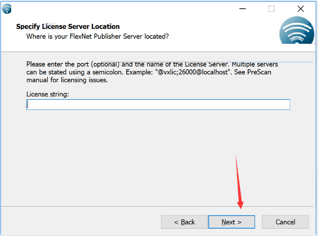Go back with the Back button
Screen dimensions: 318x236
pos(184,222)
